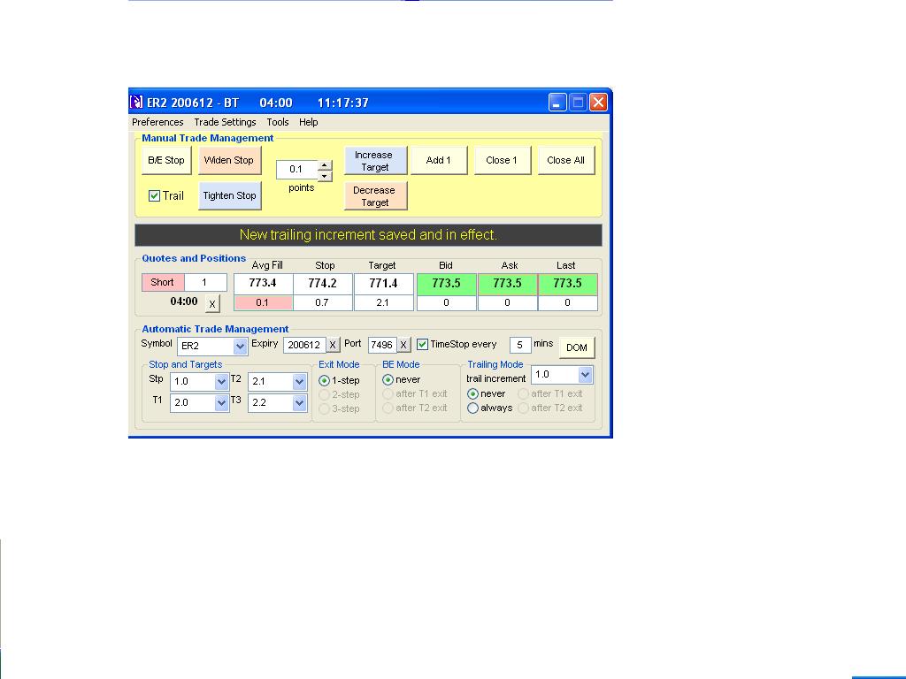Click the Close 1 button
This screenshot has width=906, height=679.
pos(502,161)
